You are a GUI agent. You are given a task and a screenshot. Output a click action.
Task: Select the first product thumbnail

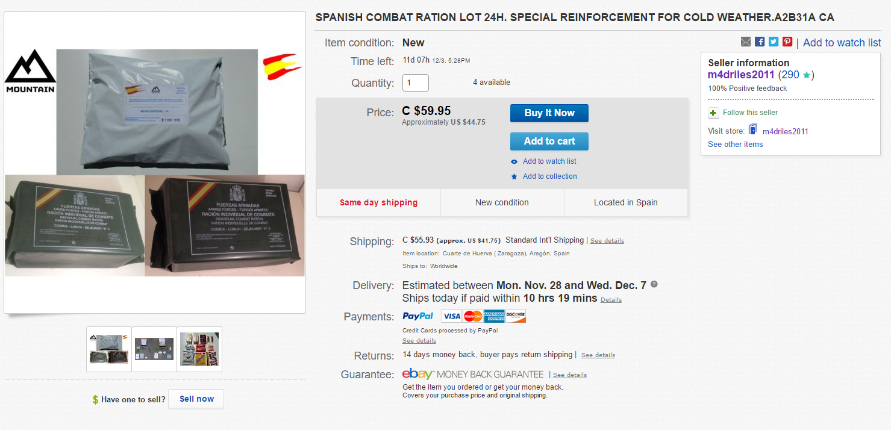pos(109,349)
